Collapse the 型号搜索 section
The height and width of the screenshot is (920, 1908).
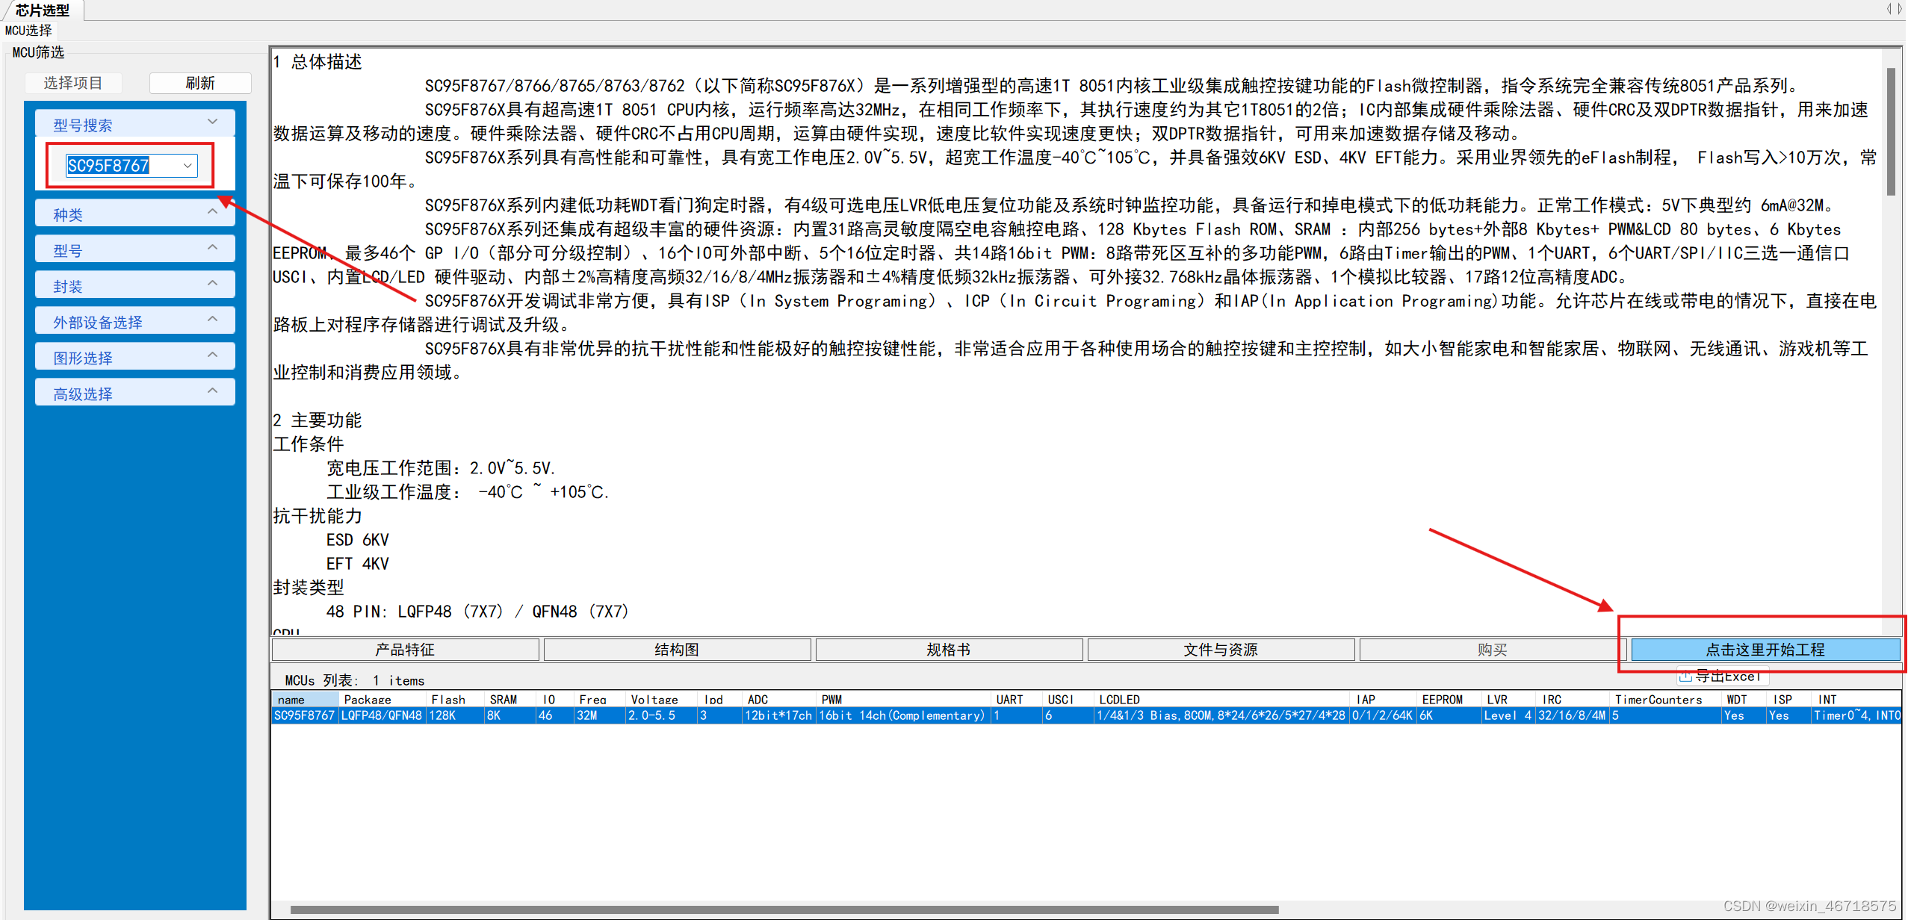[212, 122]
